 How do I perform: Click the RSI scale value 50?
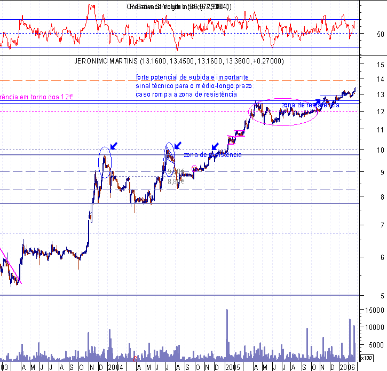click(381, 34)
